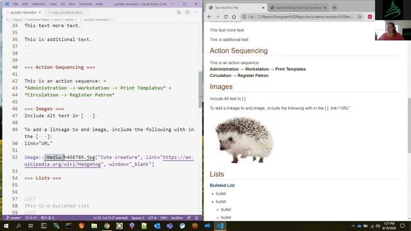Click the site info icon in address bar
The width and height of the screenshot is (411, 231).
point(244,17)
